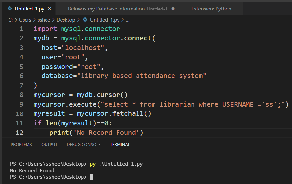Click 'import' keyword on line 1
The image size is (292, 184).
click(x=45, y=29)
